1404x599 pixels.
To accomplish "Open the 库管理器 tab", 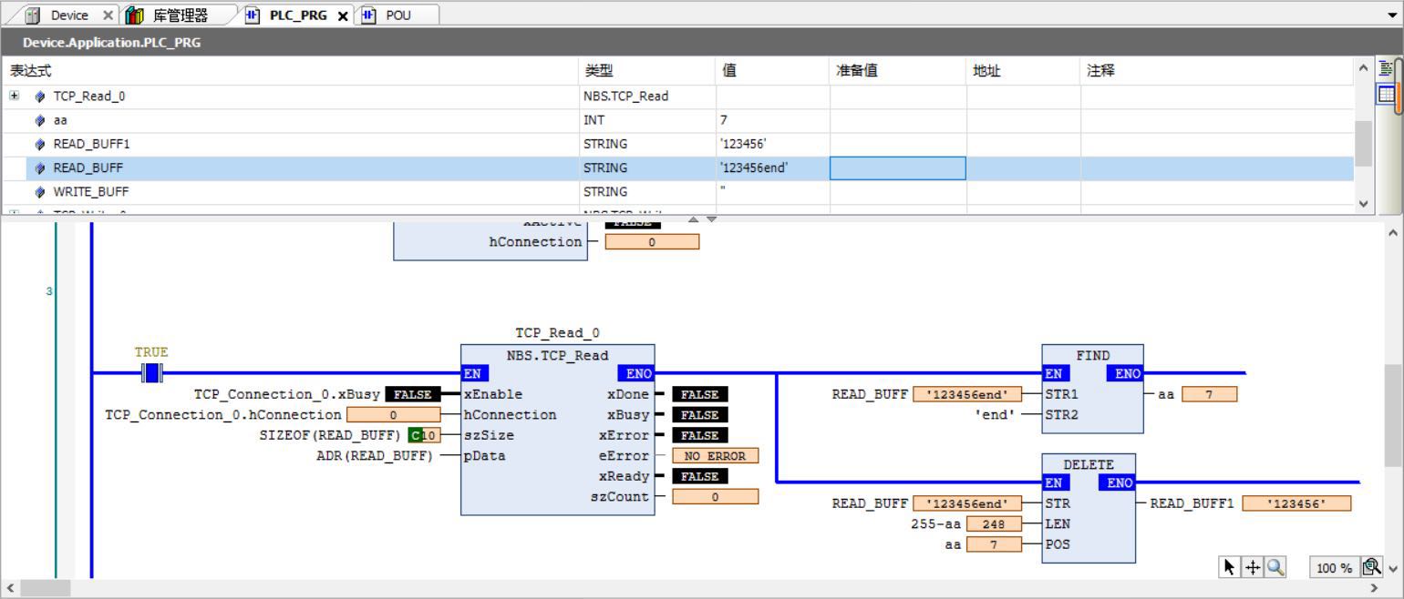I will pos(180,15).
